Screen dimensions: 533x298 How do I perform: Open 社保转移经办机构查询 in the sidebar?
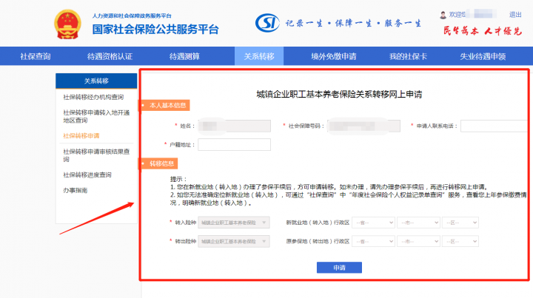click(93, 98)
